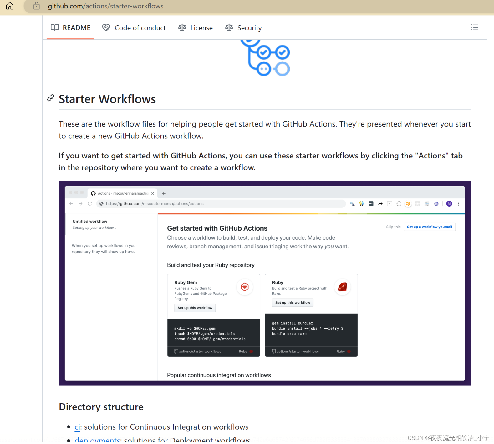Click 'Get started with GitHub Actions' heading
494x444 pixels.
217,228
